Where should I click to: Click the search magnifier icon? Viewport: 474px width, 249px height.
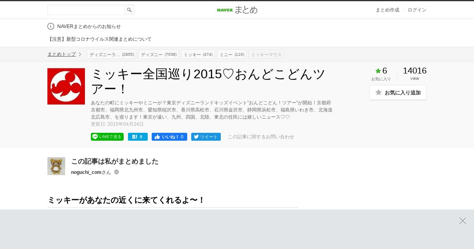click(129, 10)
